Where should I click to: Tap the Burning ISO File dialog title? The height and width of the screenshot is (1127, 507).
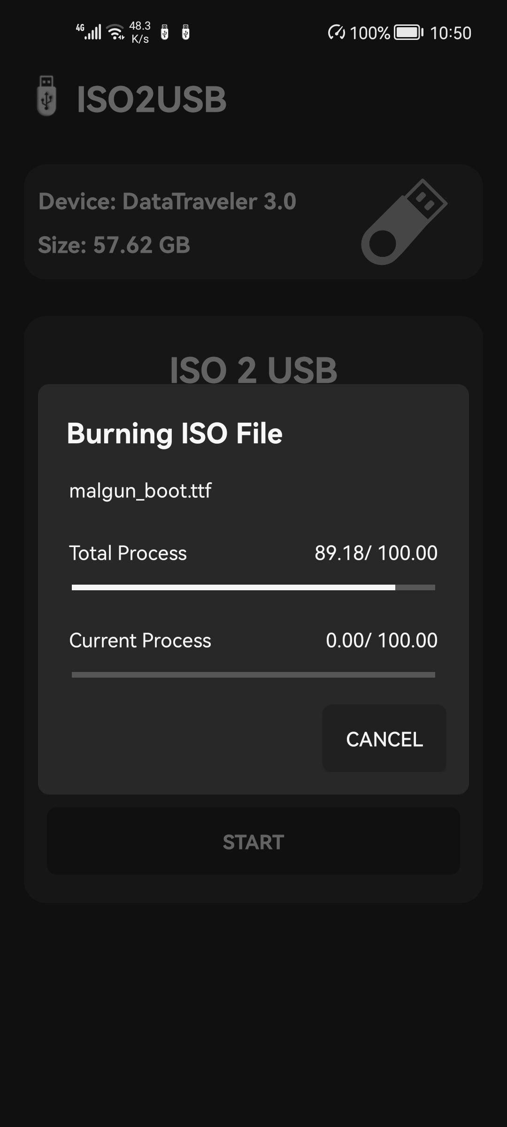pyautogui.click(x=175, y=433)
